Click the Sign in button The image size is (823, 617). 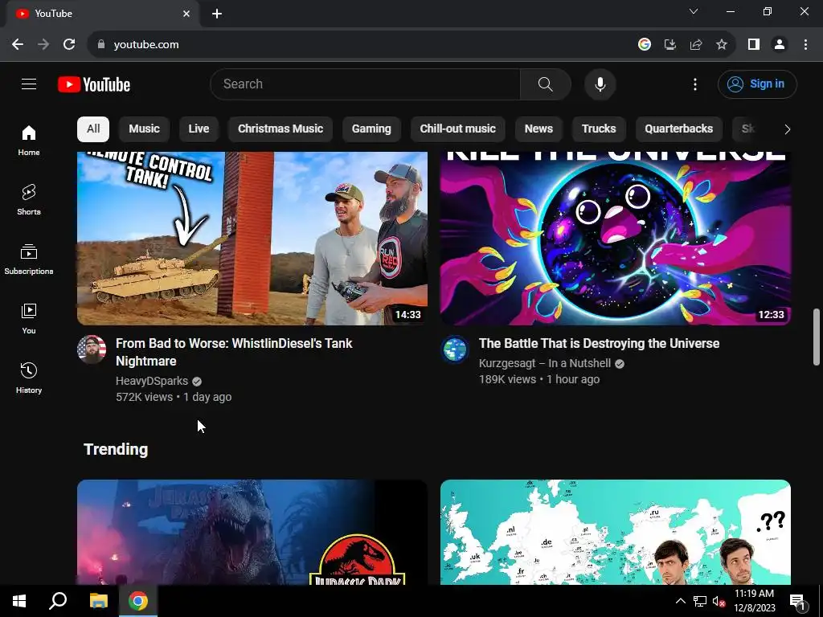757,84
